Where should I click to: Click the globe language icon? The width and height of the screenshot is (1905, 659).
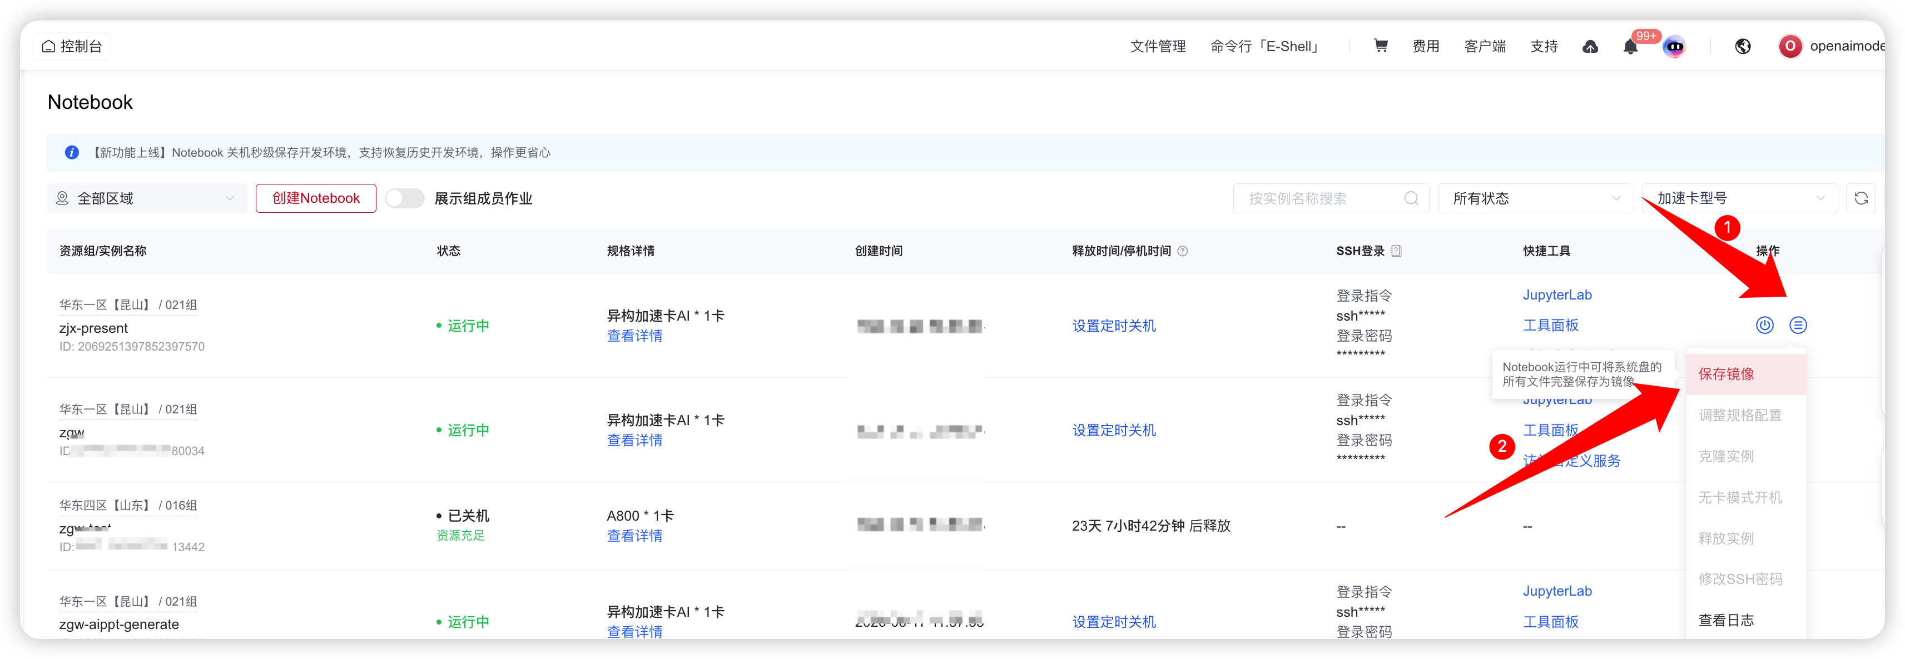pyautogui.click(x=1742, y=47)
